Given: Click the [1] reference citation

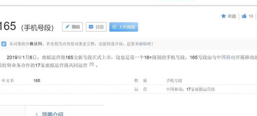Looking at the screenshot, I should tap(92, 64).
